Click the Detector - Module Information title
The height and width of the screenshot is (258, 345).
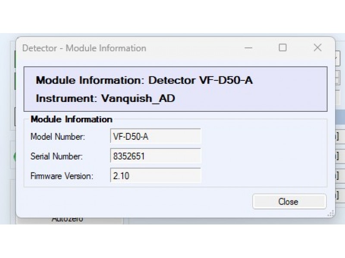click(x=84, y=48)
